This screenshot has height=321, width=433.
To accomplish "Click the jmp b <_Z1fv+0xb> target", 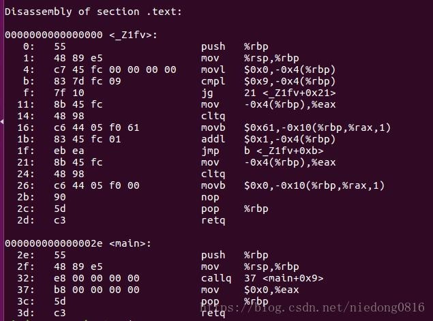I will coord(284,151).
